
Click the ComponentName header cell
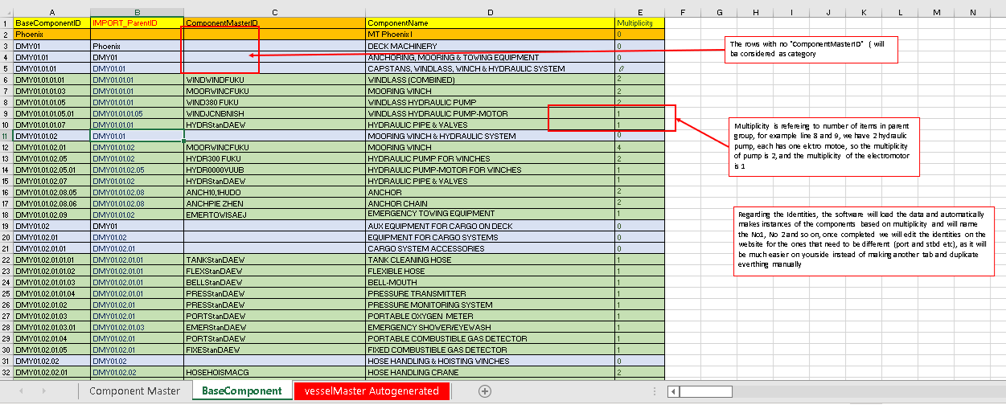490,23
